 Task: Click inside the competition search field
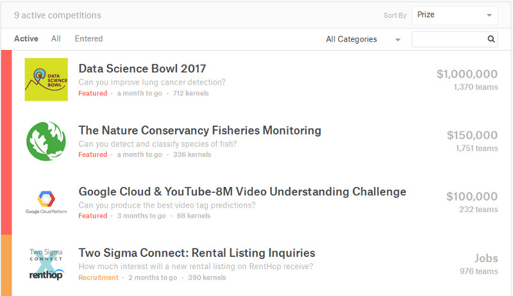click(x=449, y=39)
